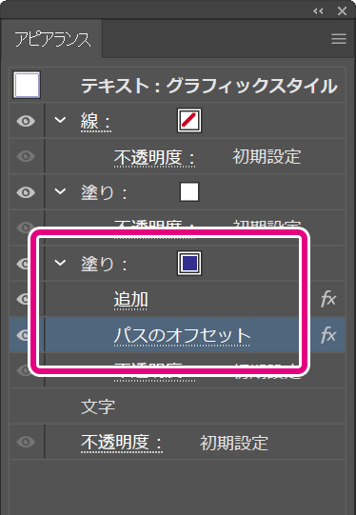Click the fx icon on パスのオフセット row
Viewport: 356px width, 515px height.
[x=328, y=335]
